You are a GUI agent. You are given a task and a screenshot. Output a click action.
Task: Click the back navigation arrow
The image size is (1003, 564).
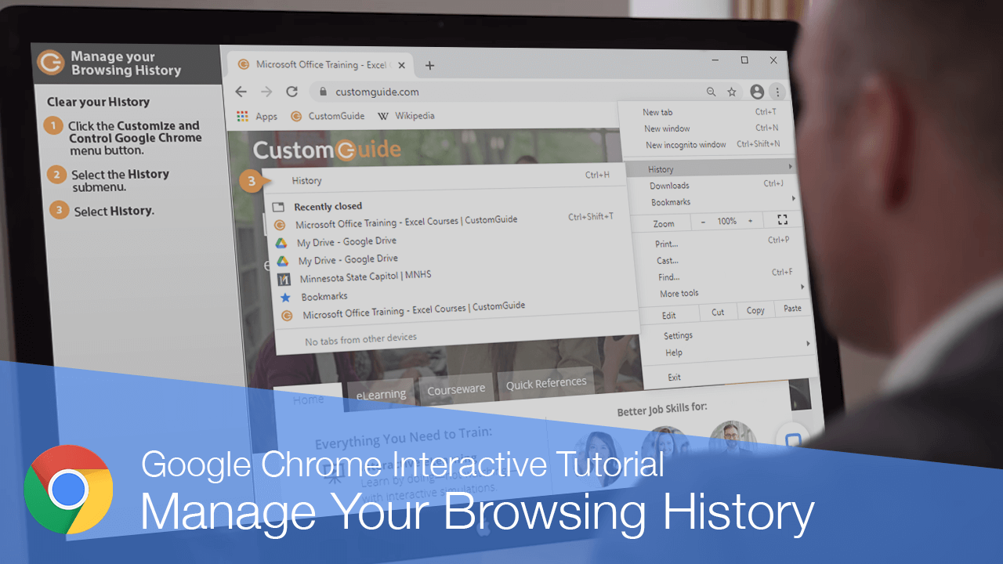tap(241, 92)
